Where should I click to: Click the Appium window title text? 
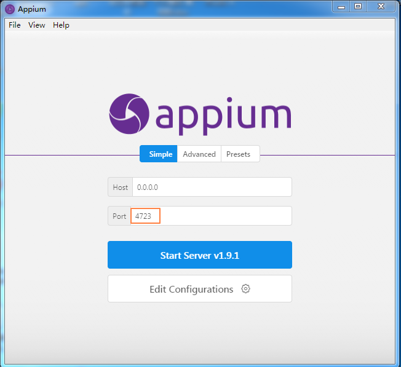32,9
